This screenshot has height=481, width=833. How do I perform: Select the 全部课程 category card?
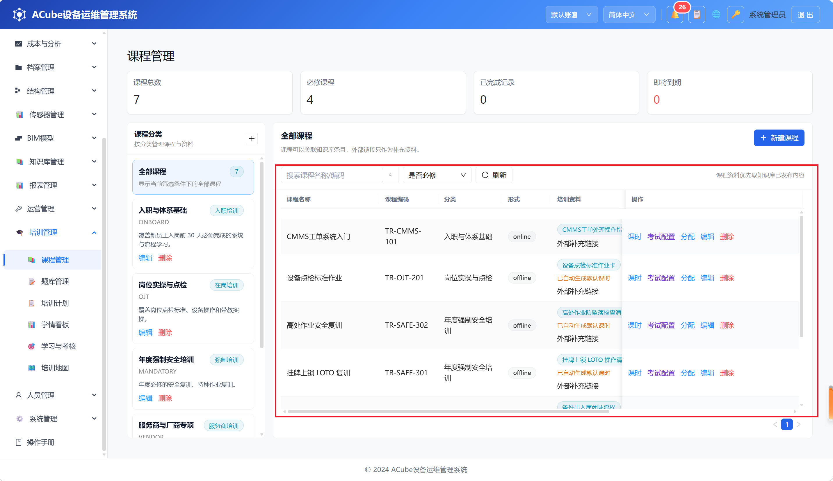tap(193, 177)
